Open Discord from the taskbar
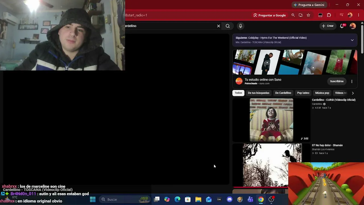Screen dimensions: 364x205 (229, 199)
